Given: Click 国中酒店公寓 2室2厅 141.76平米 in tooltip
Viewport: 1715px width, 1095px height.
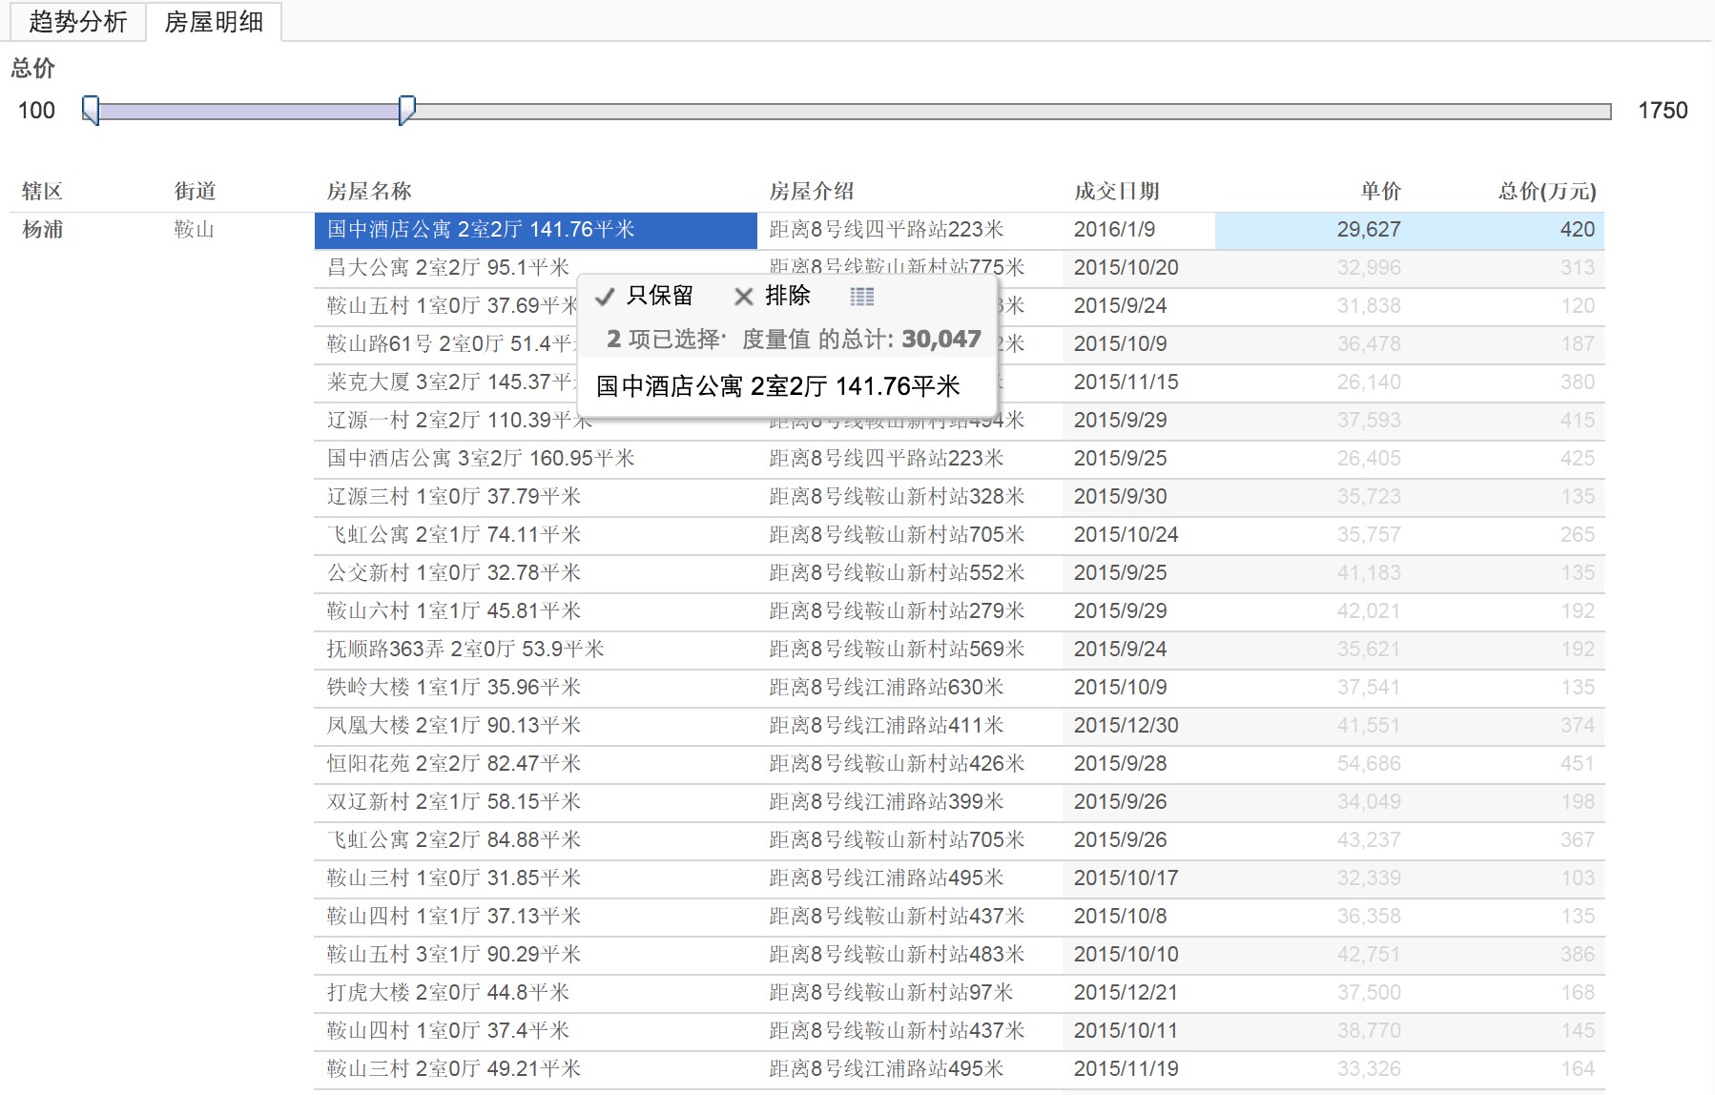Looking at the screenshot, I should pos(778,386).
